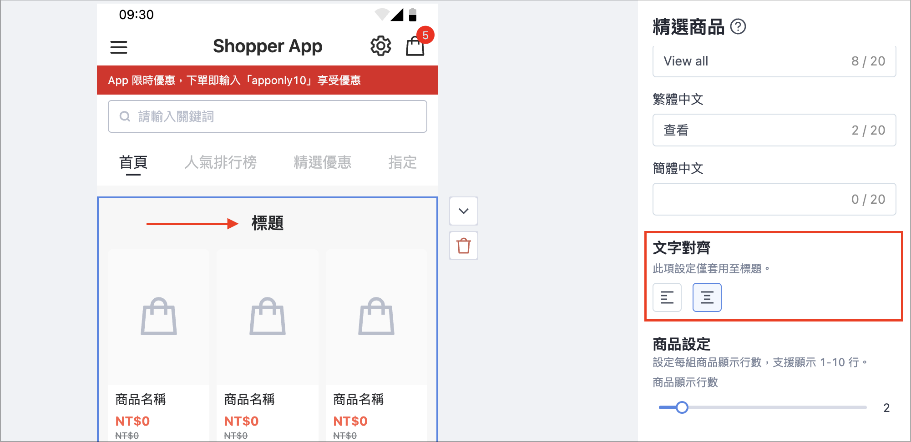Click the 商品設定 section heading
Viewport: 911px width, 442px height.
tap(681, 344)
